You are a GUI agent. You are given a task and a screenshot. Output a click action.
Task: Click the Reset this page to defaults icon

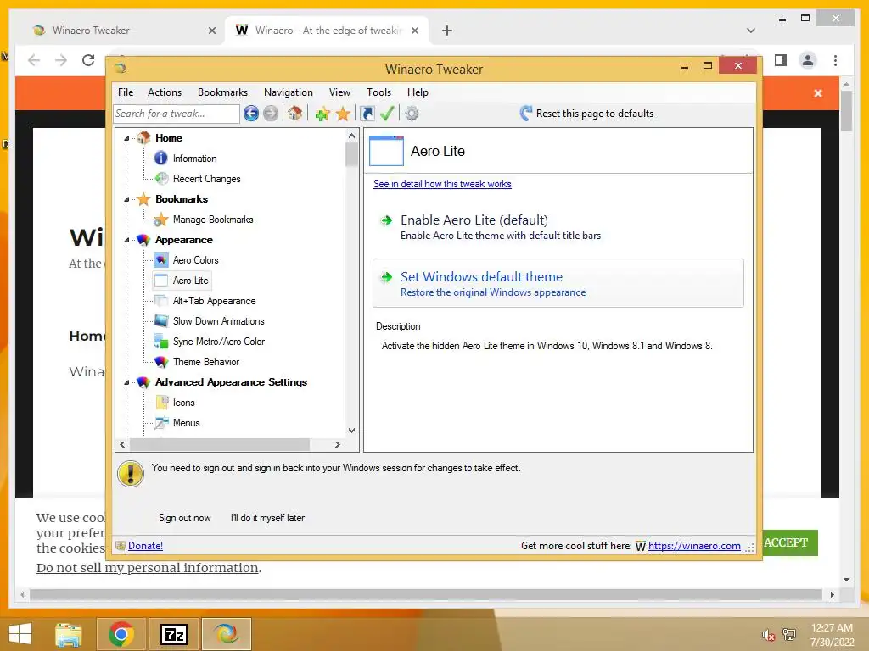[x=525, y=114]
